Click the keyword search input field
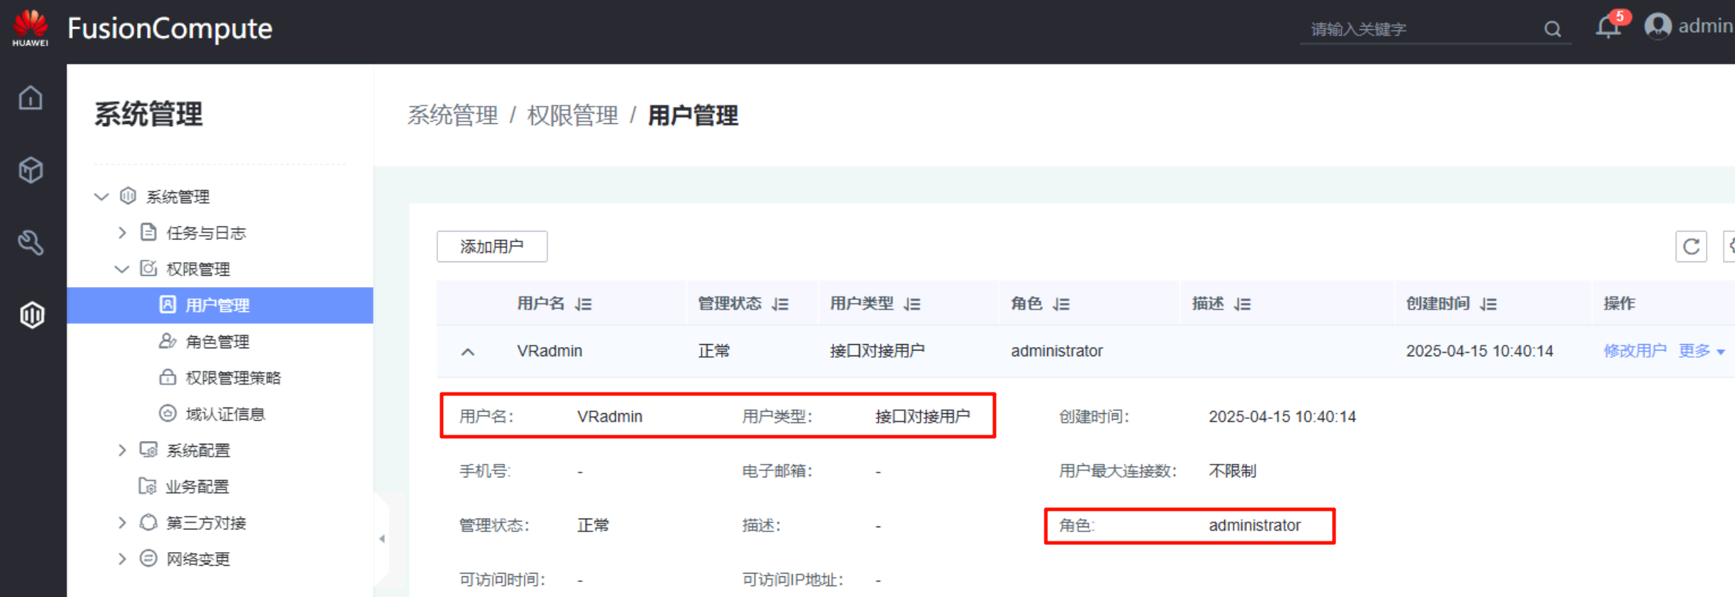This screenshot has height=597, width=1735. pyautogui.click(x=1420, y=29)
